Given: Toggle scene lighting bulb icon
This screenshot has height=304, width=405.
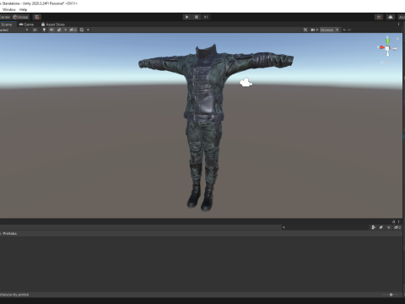Looking at the screenshot, I should (x=44, y=30).
